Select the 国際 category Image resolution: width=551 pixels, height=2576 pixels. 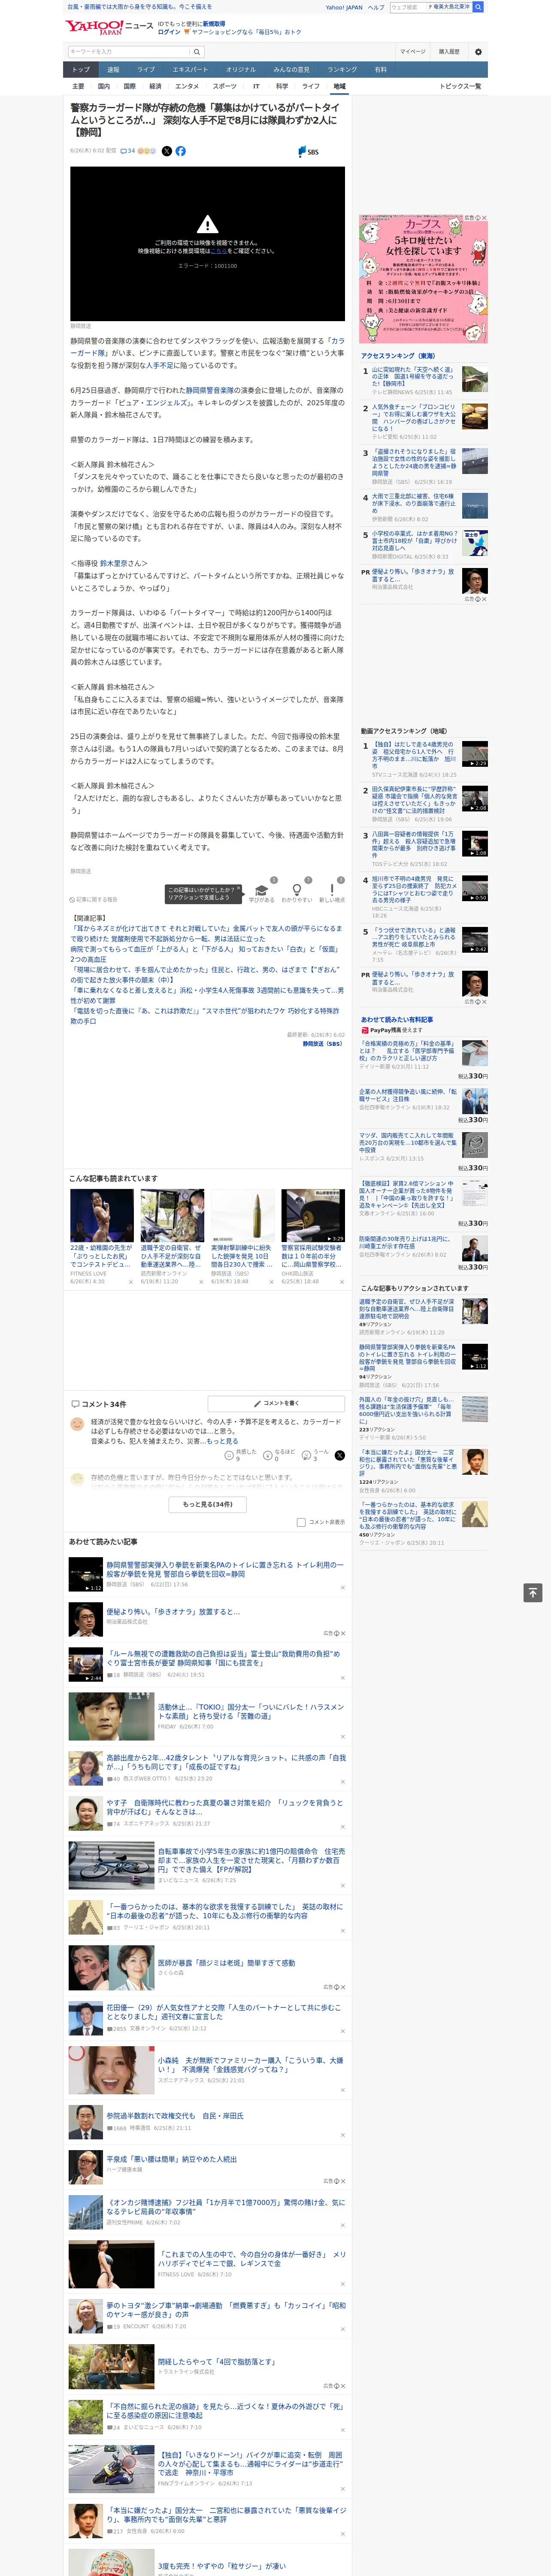tap(129, 86)
